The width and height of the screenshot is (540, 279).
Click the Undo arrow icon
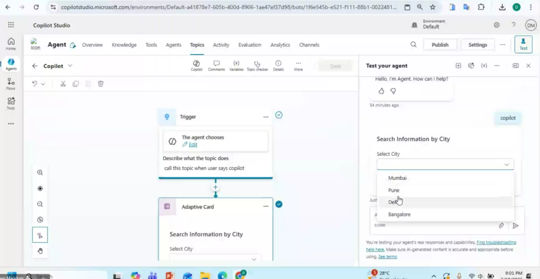[x=34, y=84]
